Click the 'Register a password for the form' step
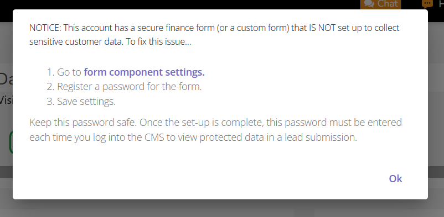 click(x=130, y=87)
